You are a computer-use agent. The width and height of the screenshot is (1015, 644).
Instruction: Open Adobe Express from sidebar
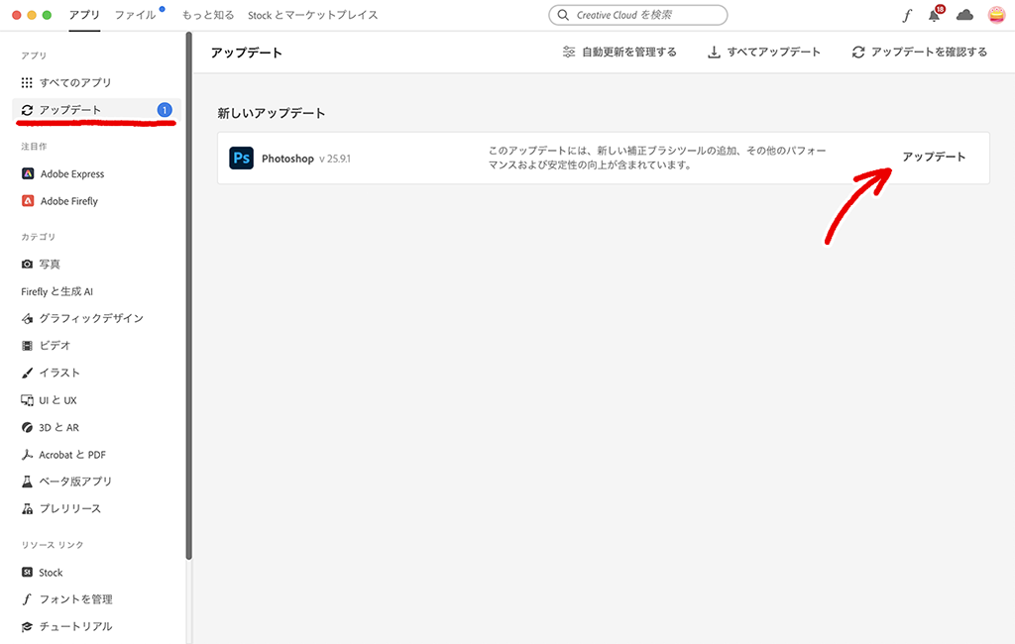click(x=71, y=173)
